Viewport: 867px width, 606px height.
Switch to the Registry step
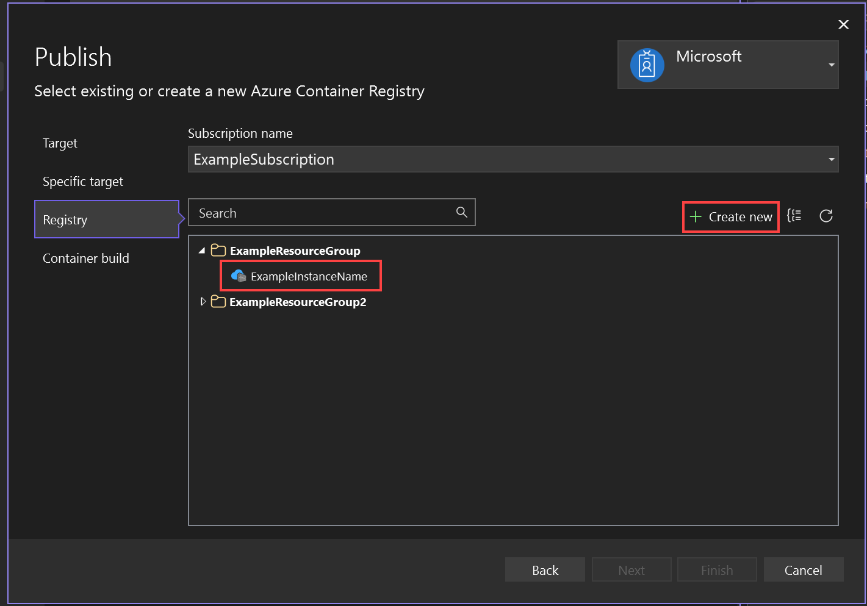pos(65,219)
